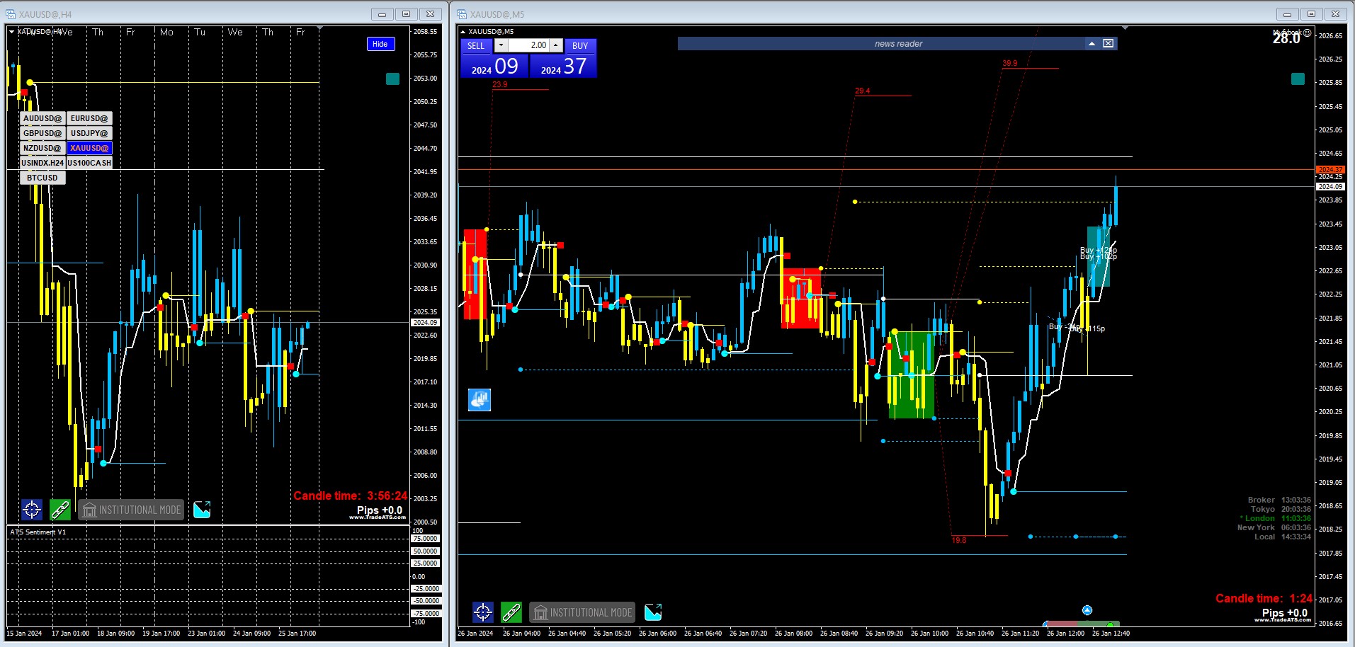This screenshot has width=1355, height=647.
Task: Click the chart shift marker in M5 chart
Action: 1125,28
